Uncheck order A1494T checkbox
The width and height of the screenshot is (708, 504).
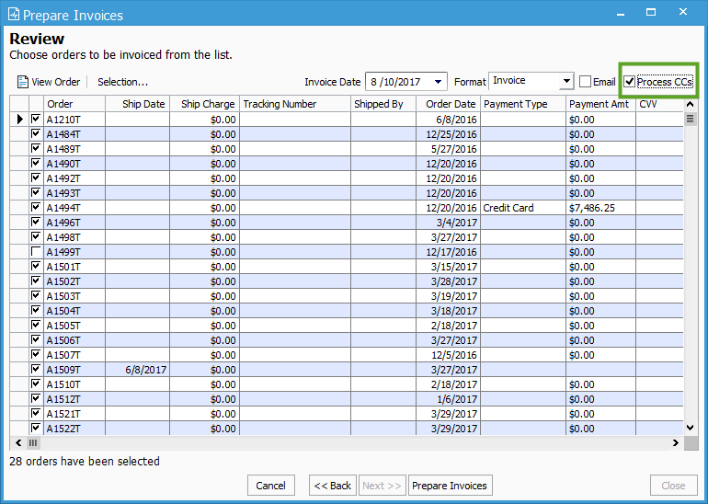[x=36, y=207]
